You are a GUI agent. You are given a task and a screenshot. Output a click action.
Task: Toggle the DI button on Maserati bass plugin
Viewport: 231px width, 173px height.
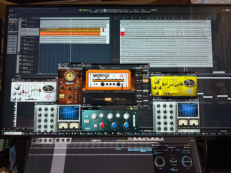pyautogui.click(x=62, y=95)
